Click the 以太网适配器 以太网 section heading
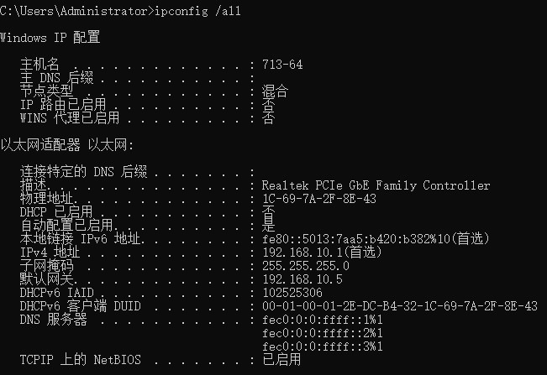Viewport: 547px width, 375px height. pyautogui.click(x=67, y=145)
